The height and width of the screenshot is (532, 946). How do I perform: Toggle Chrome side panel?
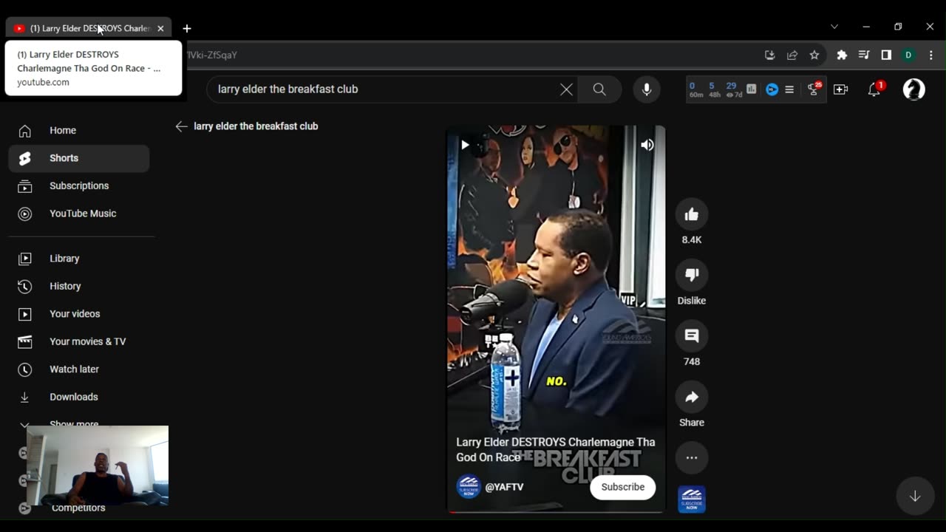click(x=886, y=55)
